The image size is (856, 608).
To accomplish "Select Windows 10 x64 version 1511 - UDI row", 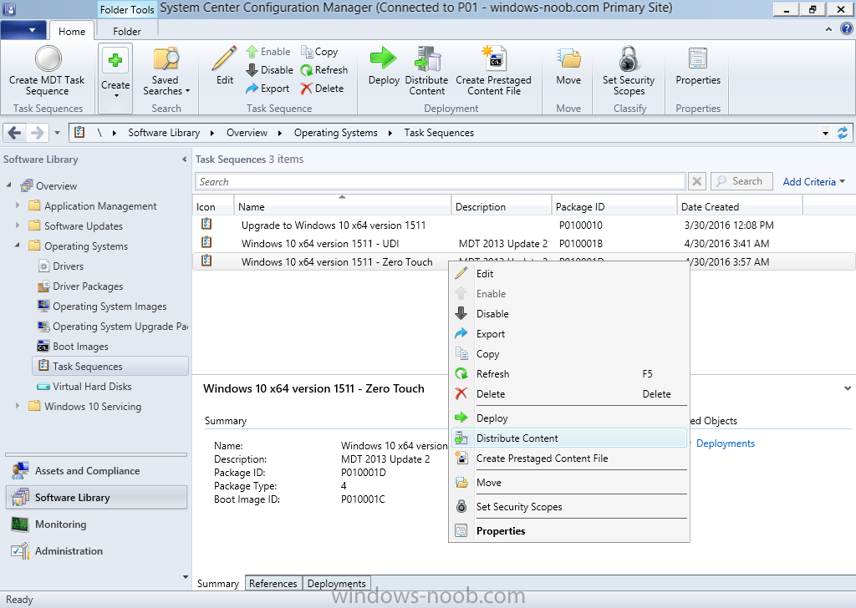I will click(x=523, y=243).
